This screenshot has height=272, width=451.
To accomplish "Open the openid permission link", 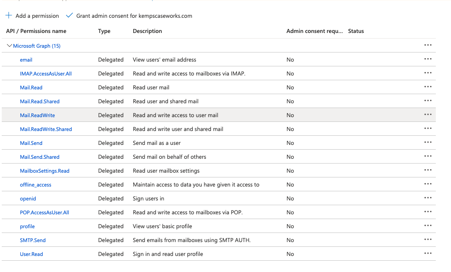I will click(x=28, y=199).
